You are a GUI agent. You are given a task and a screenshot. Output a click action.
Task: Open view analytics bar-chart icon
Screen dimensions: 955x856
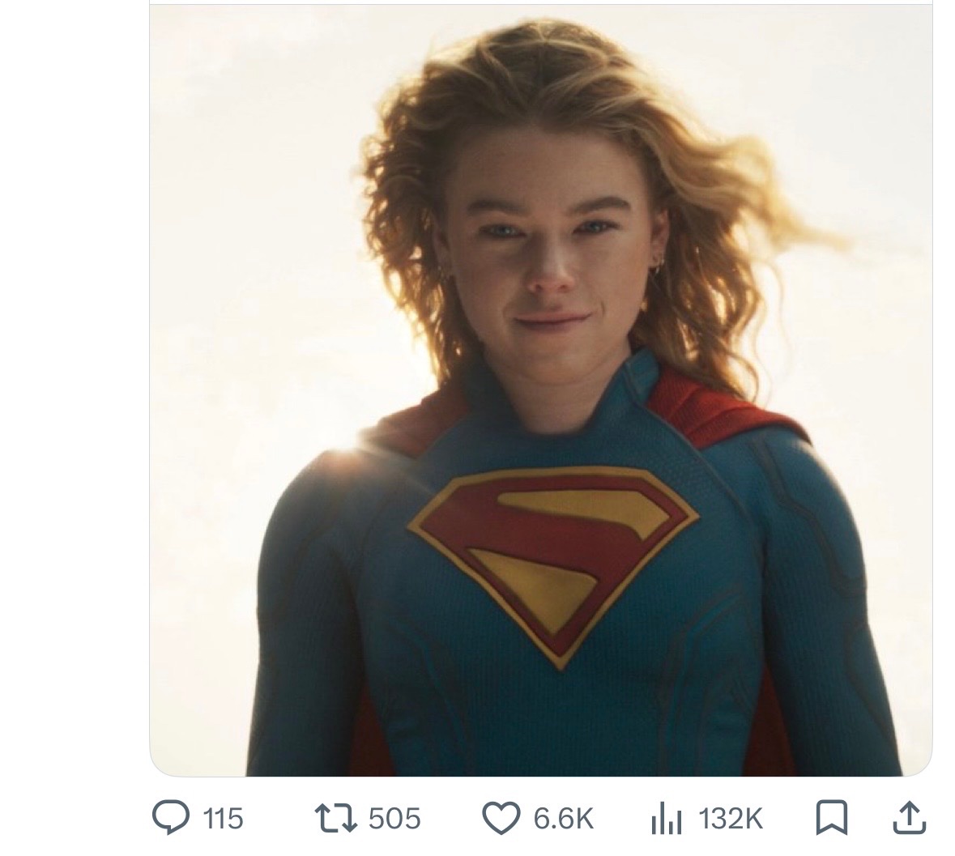point(666,818)
